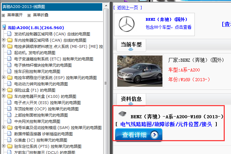Screen dimensions: 231x154
Task: Click the 菜单折叠 list icon
Action: (29, 15)
